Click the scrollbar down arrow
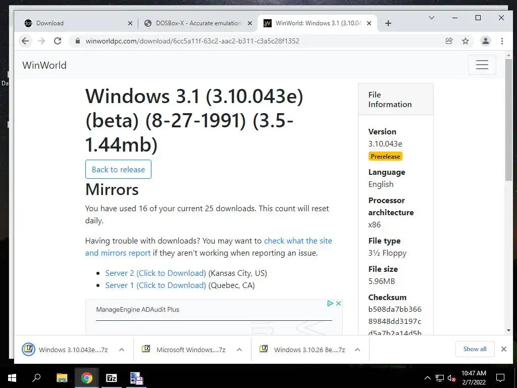517x388 pixels. [x=508, y=330]
